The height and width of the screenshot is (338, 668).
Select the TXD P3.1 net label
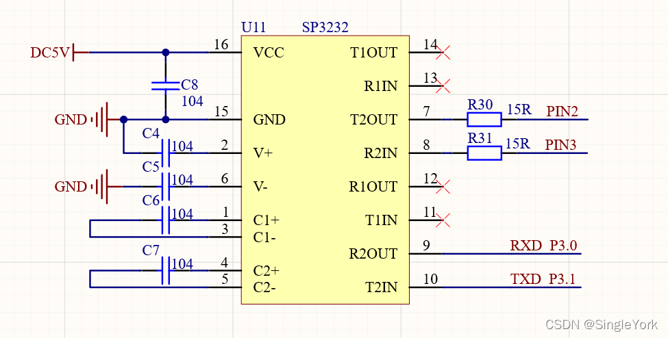543,279
